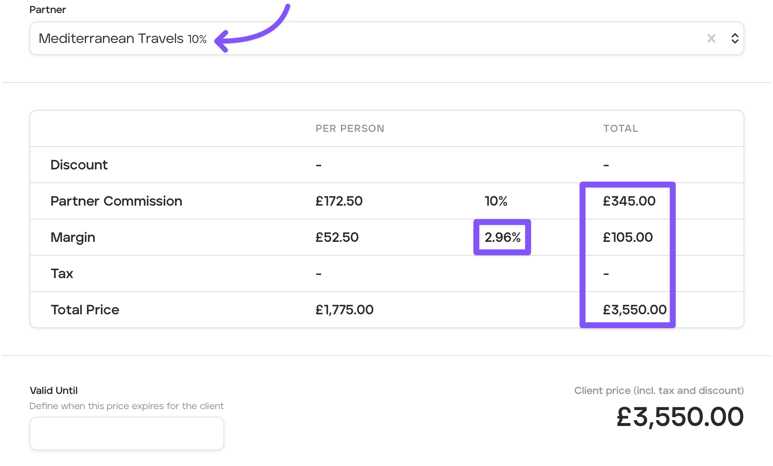The width and height of the screenshot is (773, 466).
Task: Click the per person Margin £52.50
Action: tap(337, 237)
